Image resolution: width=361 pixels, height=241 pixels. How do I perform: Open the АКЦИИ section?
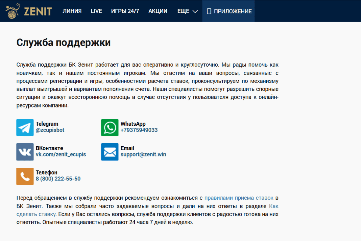coord(157,11)
